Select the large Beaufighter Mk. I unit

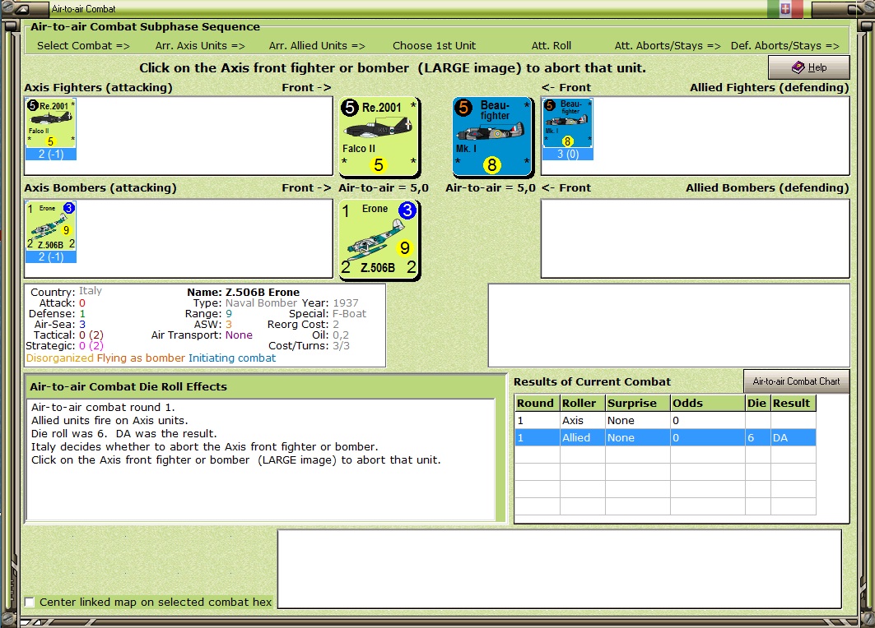(x=493, y=136)
